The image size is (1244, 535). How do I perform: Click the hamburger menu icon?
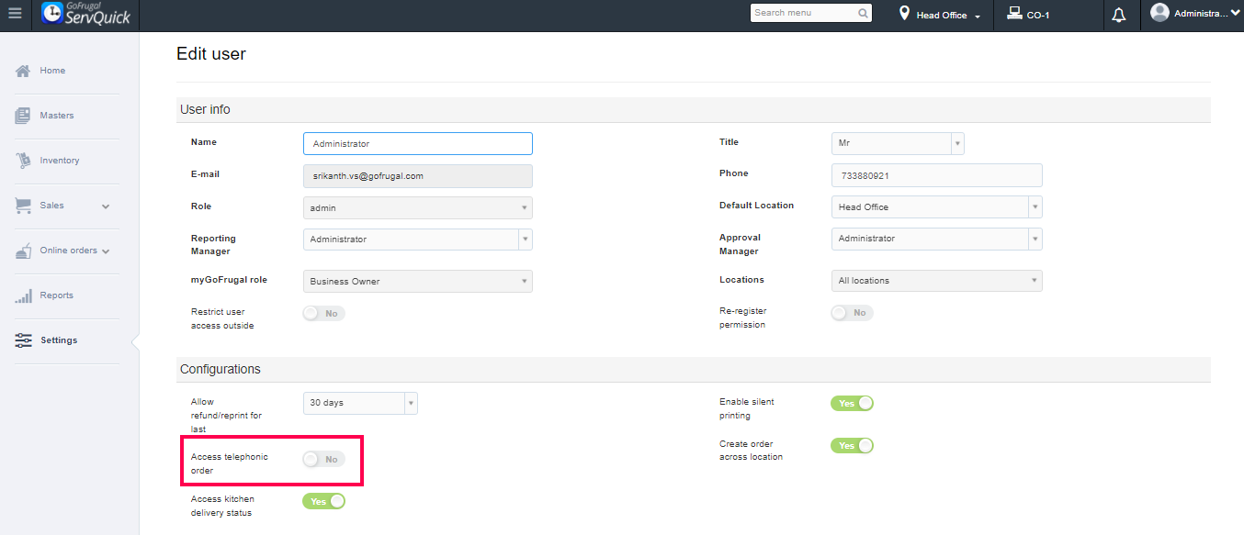[15, 15]
